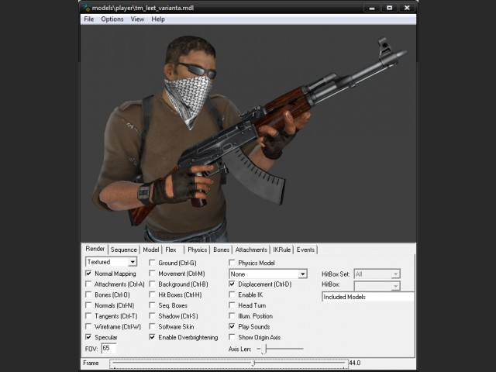Enable Physics Model checkbox
Image resolution: width=496 pixels, height=372 pixels.
(232, 263)
